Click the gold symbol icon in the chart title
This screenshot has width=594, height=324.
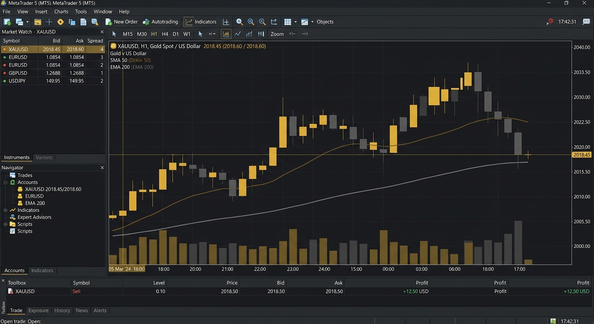coord(113,46)
